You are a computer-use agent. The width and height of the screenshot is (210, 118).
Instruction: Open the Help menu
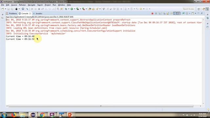tap(69, 5)
